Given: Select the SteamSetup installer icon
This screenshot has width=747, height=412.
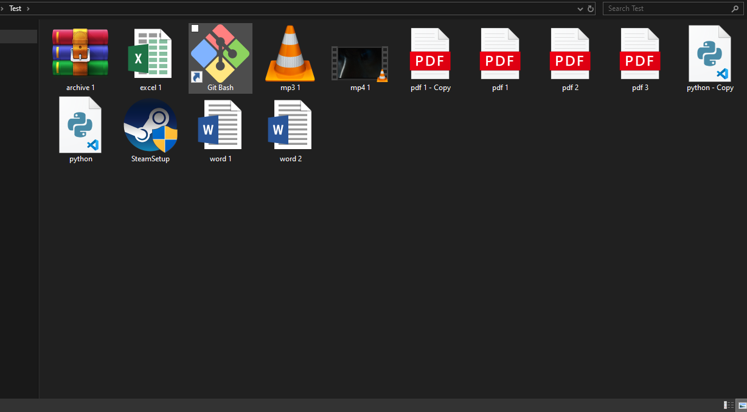Looking at the screenshot, I should coord(150,125).
